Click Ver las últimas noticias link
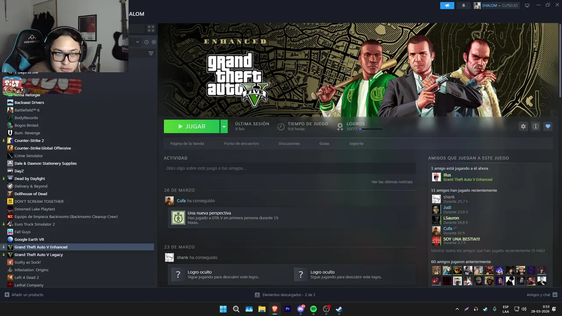Image resolution: width=562 pixels, height=316 pixels. [x=392, y=182]
